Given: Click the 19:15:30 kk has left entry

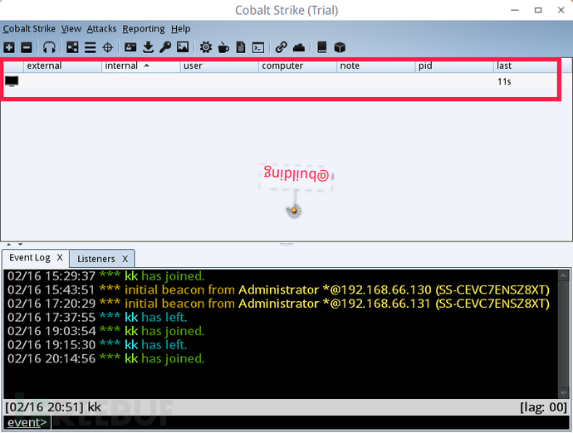Looking at the screenshot, I should pyautogui.click(x=97, y=344).
